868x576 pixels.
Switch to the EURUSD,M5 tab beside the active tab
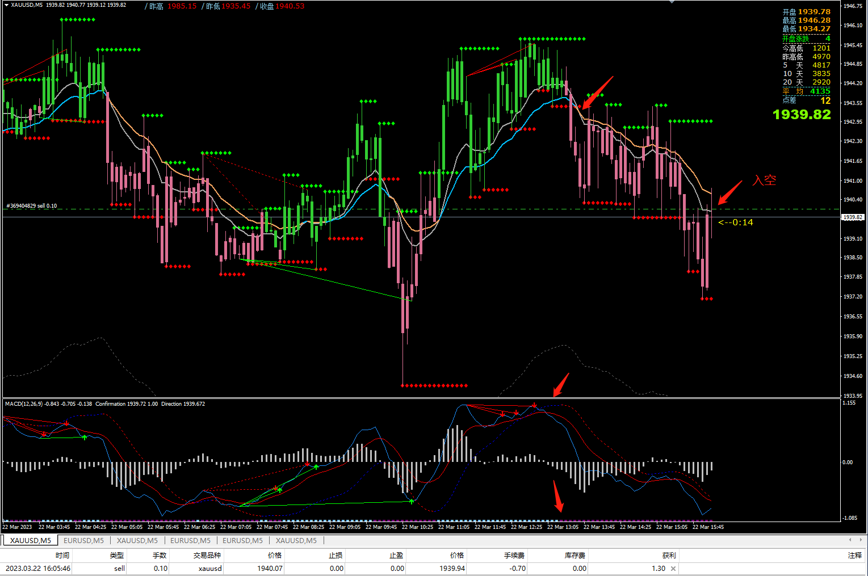[x=83, y=541]
